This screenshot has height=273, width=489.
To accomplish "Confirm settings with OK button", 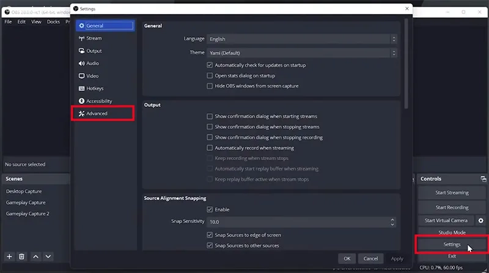I will (x=347, y=259).
